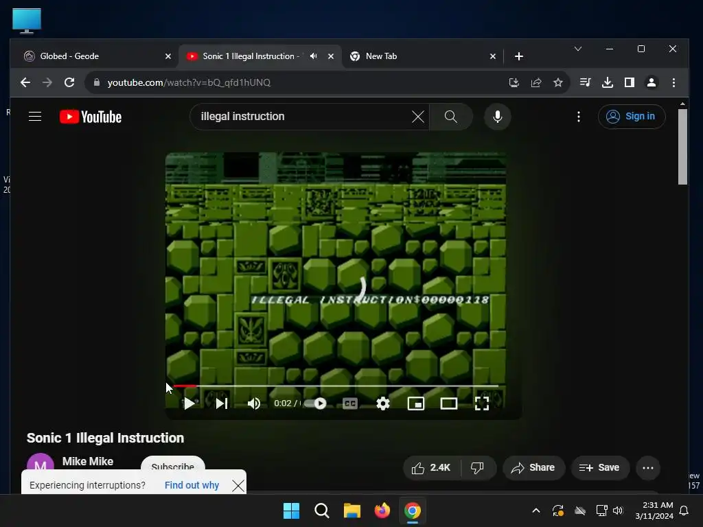The height and width of the screenshot is (527, 703).
Task: Sign in to YouTube
Action: coord(632,117)
